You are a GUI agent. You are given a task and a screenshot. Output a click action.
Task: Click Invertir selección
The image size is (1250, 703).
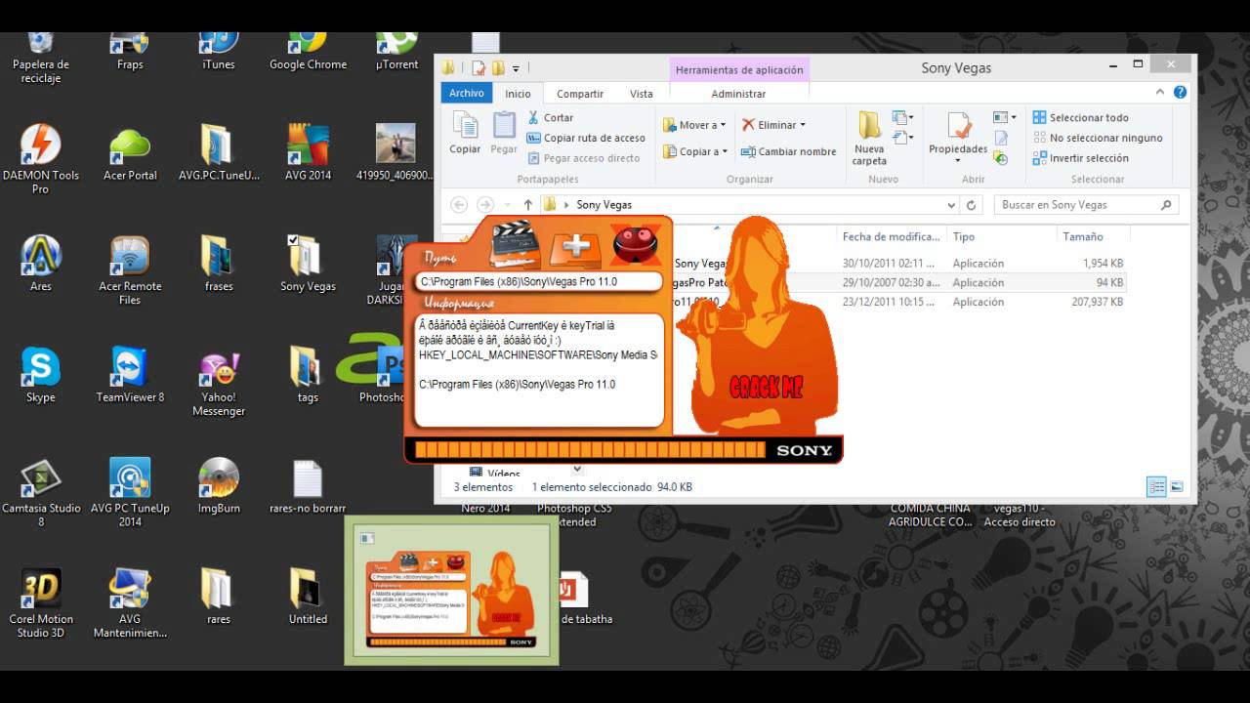coord(1080,158)
